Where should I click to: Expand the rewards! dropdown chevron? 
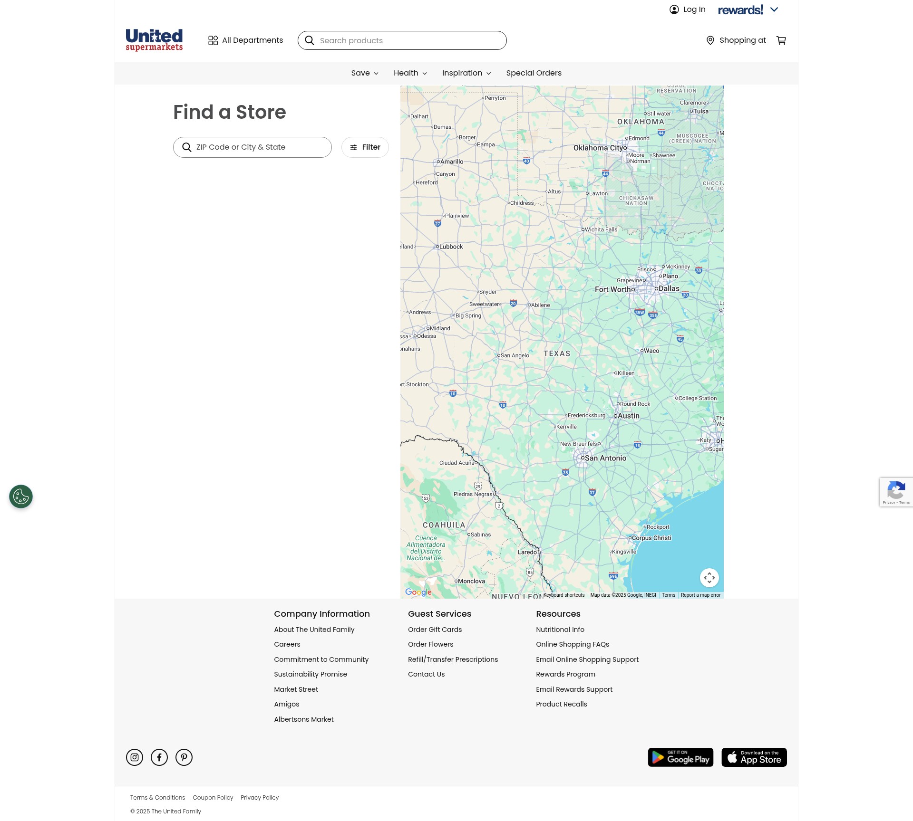point(774,10)
